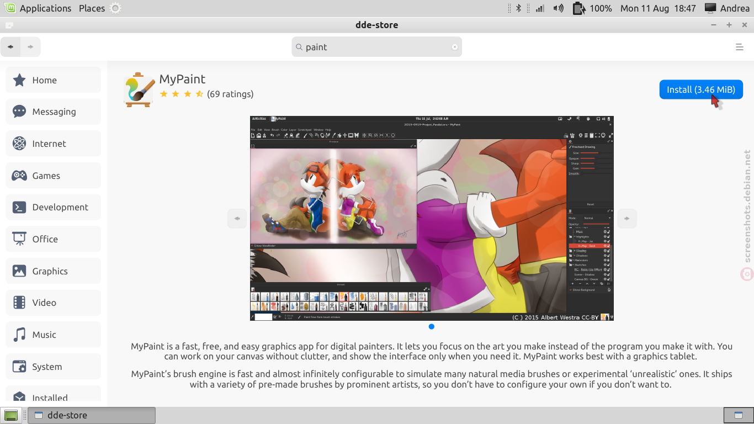The image size is (754, 424).
Task: Click the 'MyPaint' app title
Action: tap(182, 79)
